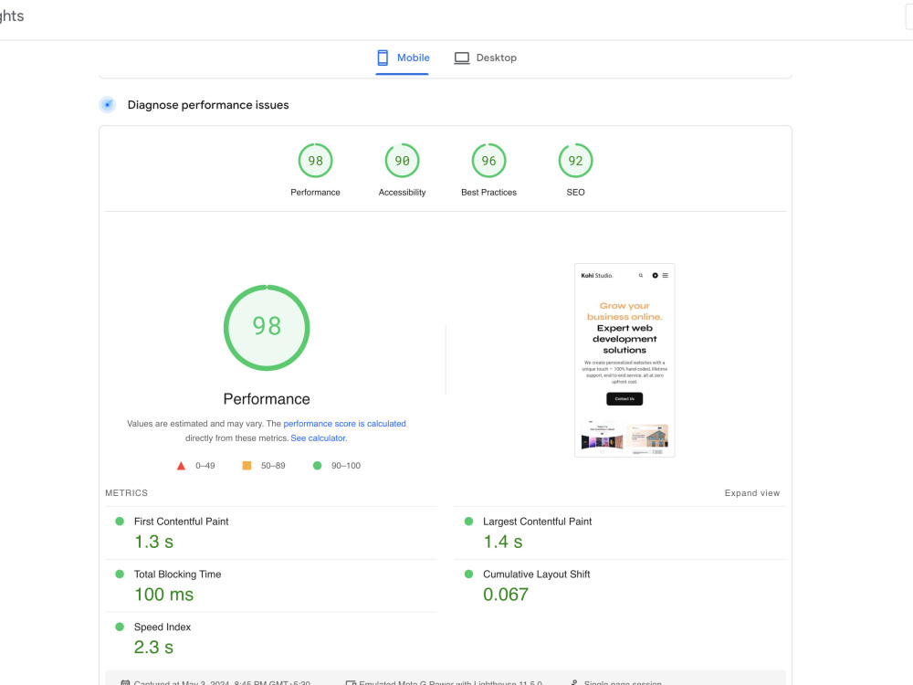The width and height of the screenshot is (913, 685).
Task: Click Speed Index metric label
Action: click(x=163, y=627)
